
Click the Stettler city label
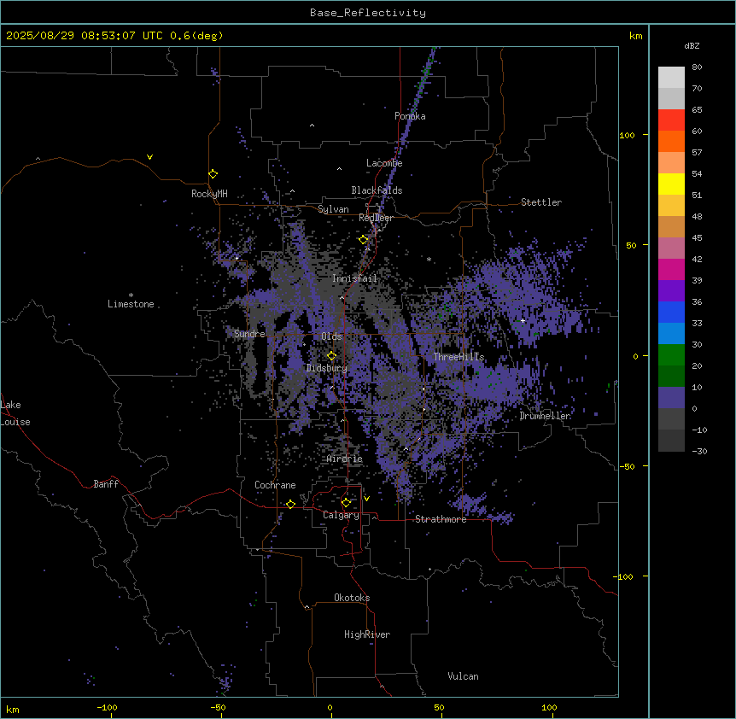[x=541, y=202]
